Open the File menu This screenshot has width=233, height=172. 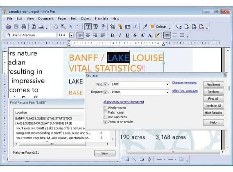pos(10,18)
